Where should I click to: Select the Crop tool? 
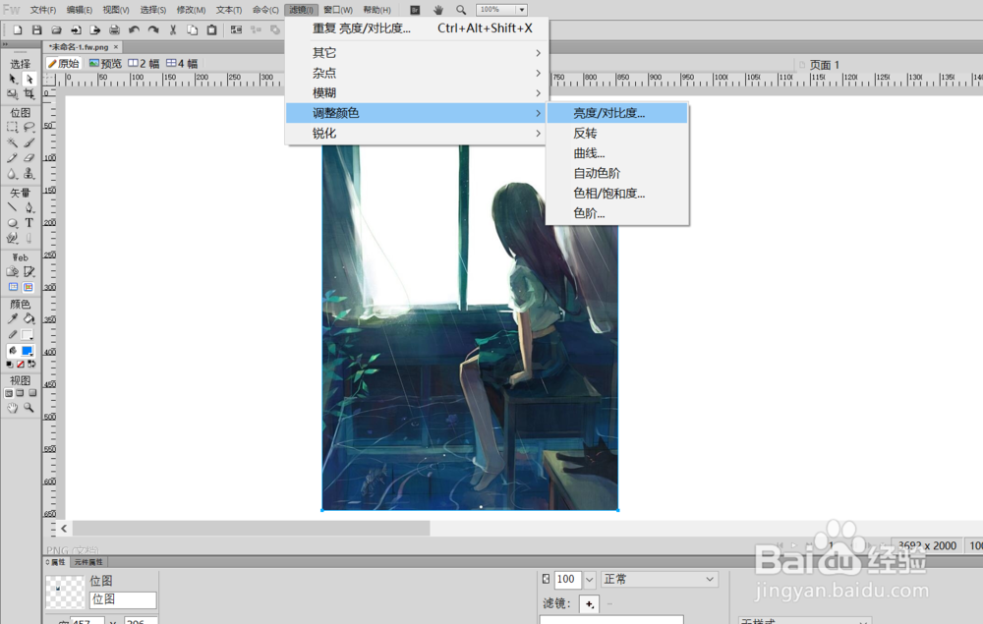click(x=29, y=94)
